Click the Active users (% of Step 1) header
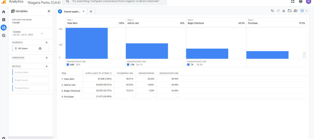The image size is (314, 139). pyautogui.click(x=98, y=73)
